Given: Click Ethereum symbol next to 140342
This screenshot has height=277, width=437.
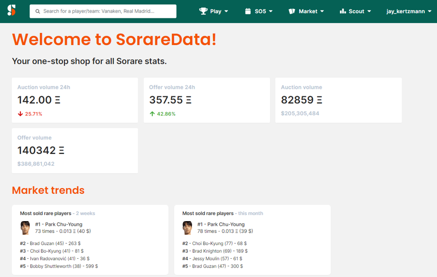Looking at the screenshot, I should pyautogui.click(x=62, y=150).
